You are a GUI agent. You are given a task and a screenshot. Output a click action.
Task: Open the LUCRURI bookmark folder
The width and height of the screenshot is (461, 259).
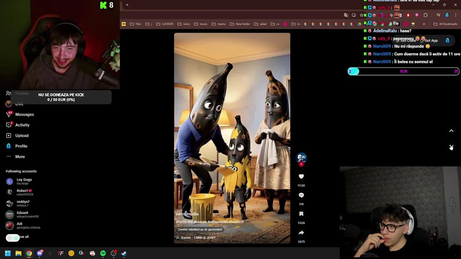165,24
